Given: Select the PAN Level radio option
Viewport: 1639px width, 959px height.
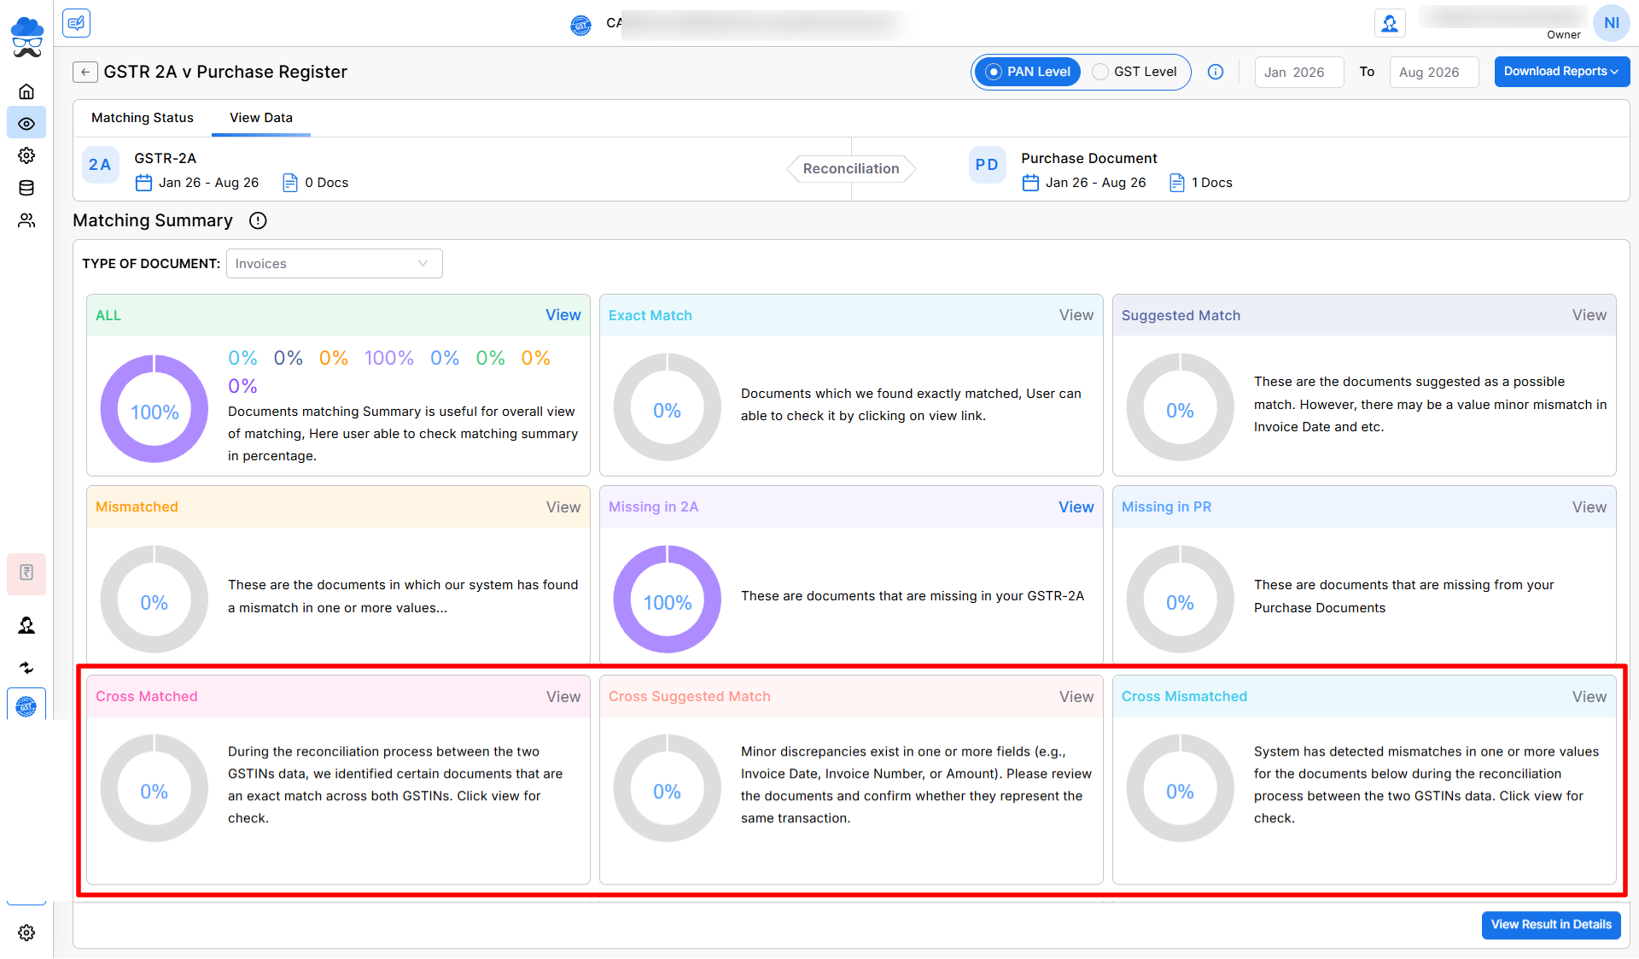Looking at the screenshot, I should [1029, 72].
